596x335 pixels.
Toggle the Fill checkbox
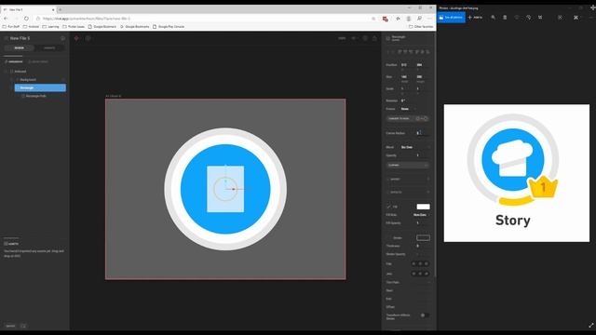point(388,207)
